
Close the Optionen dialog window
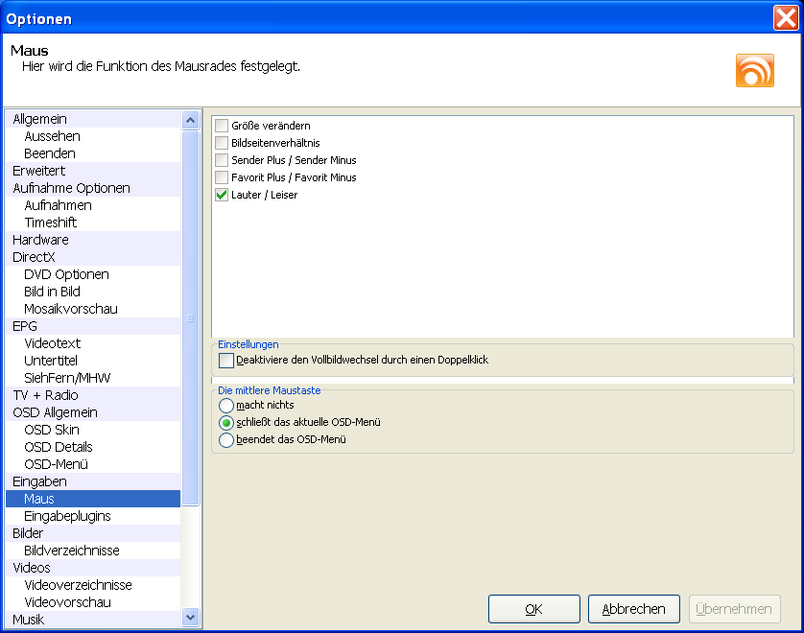tap(785, 18)
